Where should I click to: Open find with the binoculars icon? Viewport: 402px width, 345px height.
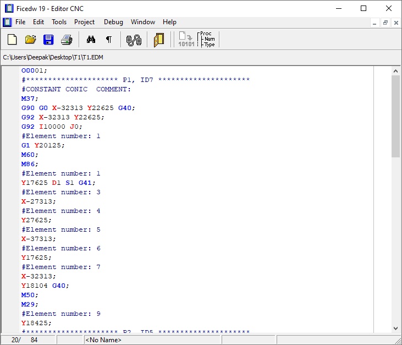pos(91,40)
